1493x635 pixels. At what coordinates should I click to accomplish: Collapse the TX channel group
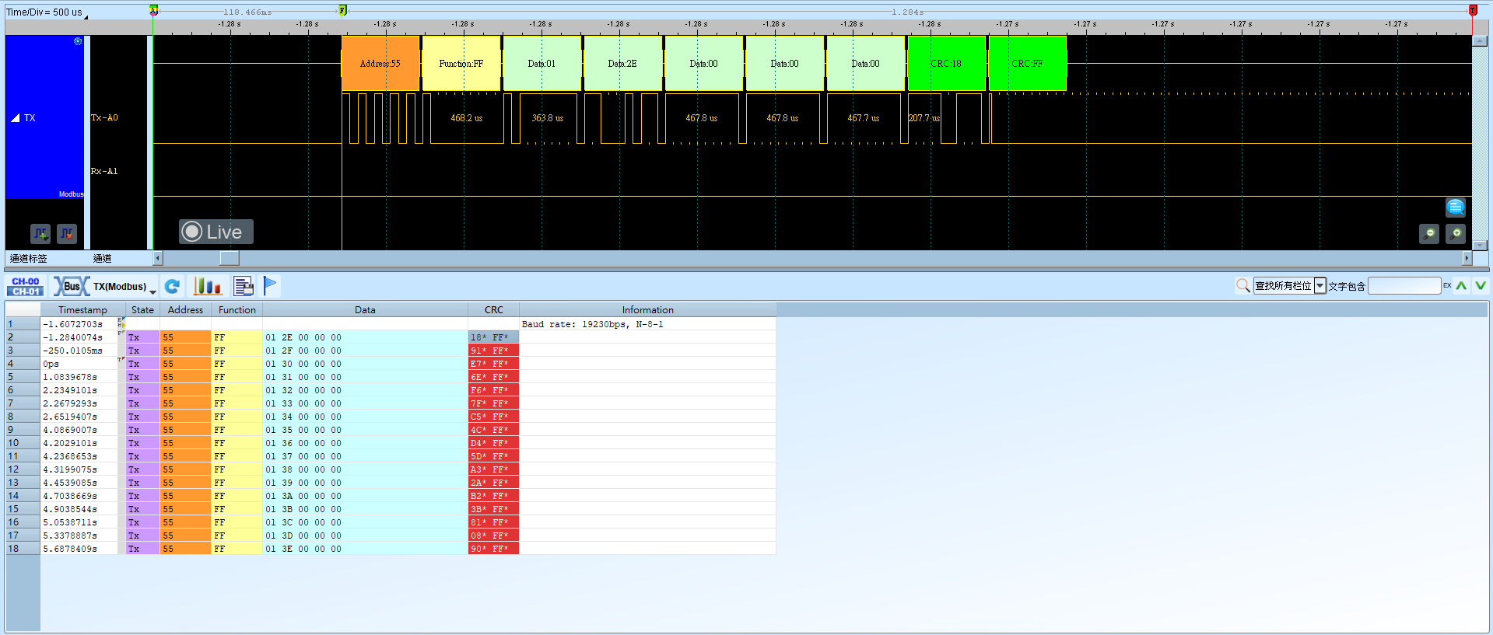(16, 118)
